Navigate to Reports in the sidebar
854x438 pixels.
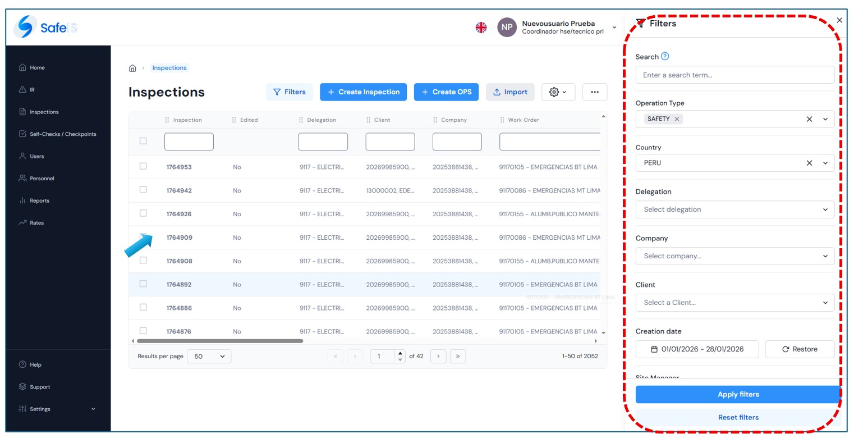[39, 200]
